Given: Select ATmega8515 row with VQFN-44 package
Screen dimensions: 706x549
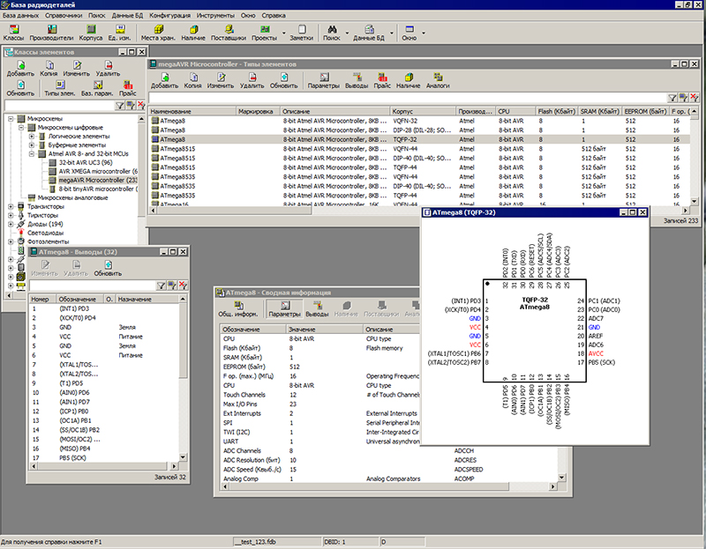Looking at the screenshot, I should (x=418, y=149).
